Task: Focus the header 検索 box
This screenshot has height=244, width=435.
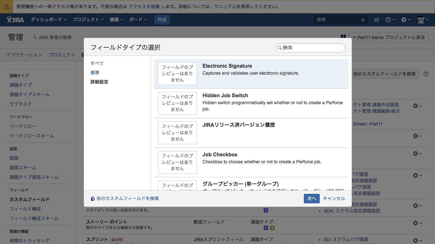Action: pos(340,20)
